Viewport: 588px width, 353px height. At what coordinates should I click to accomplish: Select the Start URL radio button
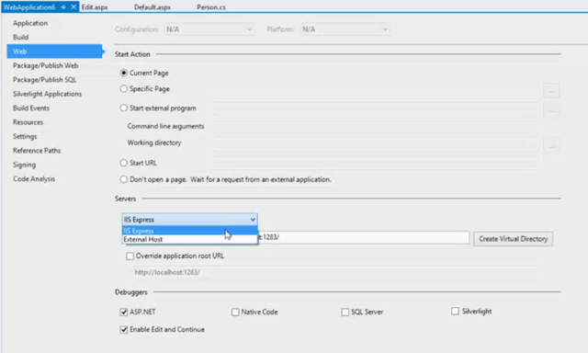(123, 163)
